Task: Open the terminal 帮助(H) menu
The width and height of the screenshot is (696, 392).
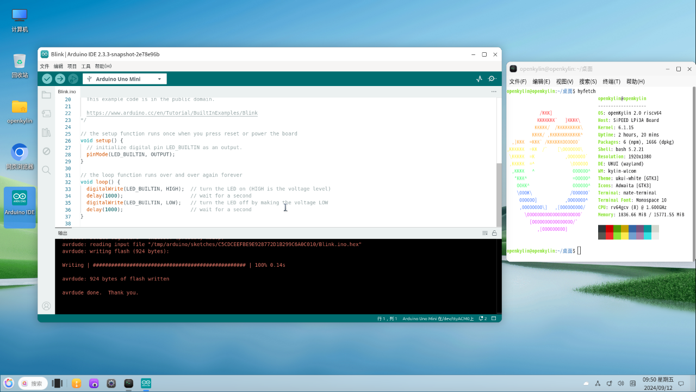Action: point(635,82)
